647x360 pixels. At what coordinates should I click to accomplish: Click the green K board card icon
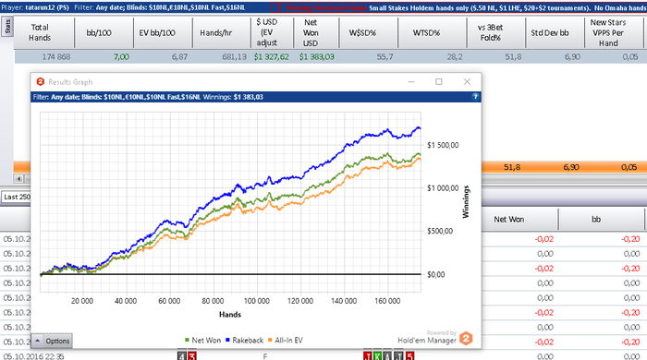coord(377,356)
